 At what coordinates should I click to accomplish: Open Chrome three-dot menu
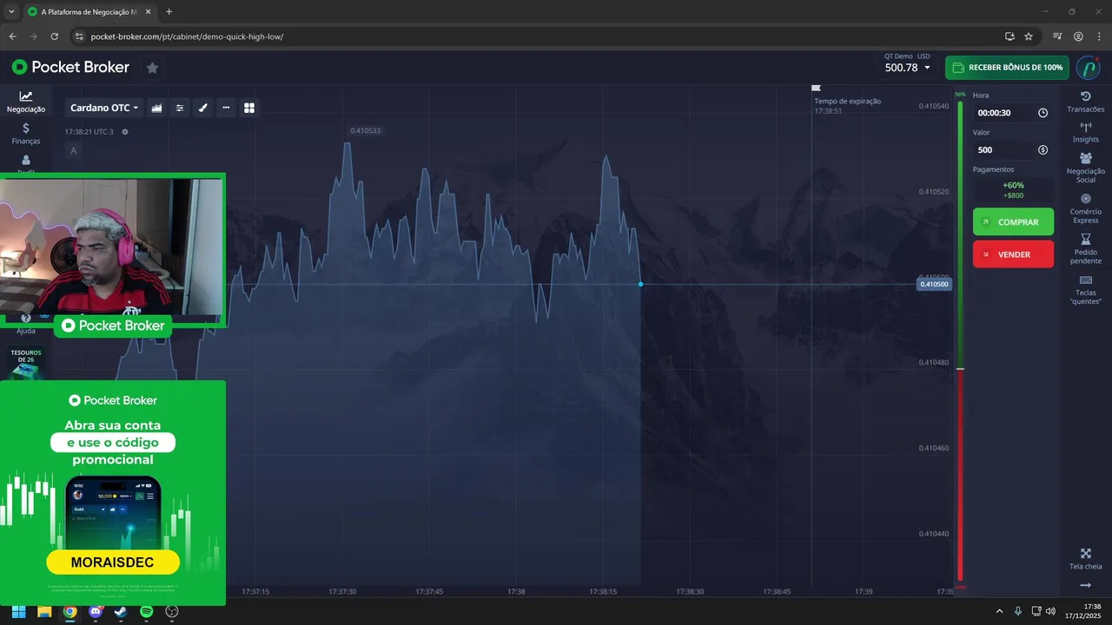coord(1099,36)
